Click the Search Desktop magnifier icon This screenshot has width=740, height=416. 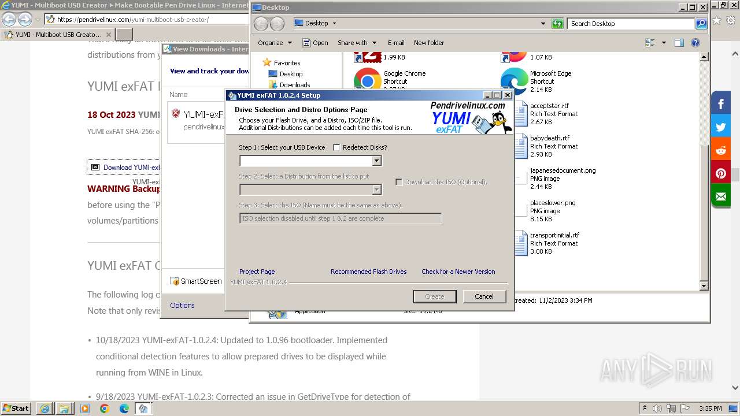(x=701, y=24)
